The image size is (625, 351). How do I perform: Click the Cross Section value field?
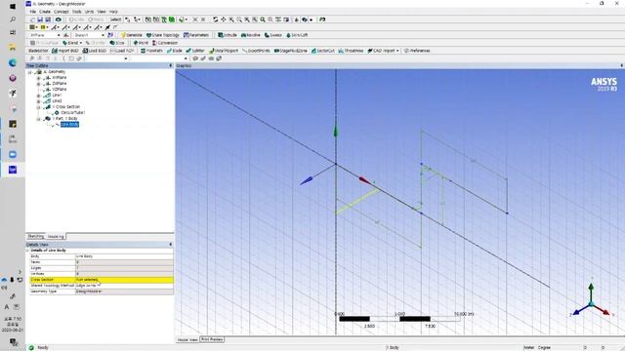pyautogui.click(x=124, y=280)
